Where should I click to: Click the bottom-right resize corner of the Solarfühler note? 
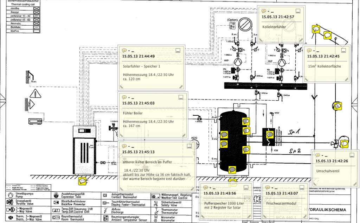(x=181, y=87)
